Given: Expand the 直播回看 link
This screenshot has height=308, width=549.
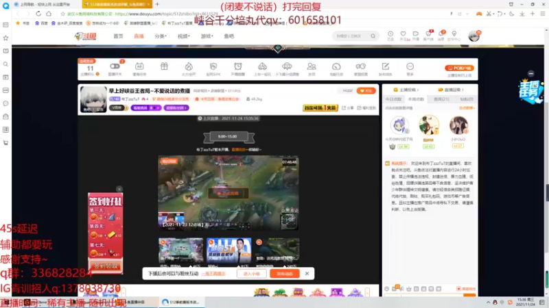Looking at the screenshot, I should pyautogui.click(x=451, y=90).
